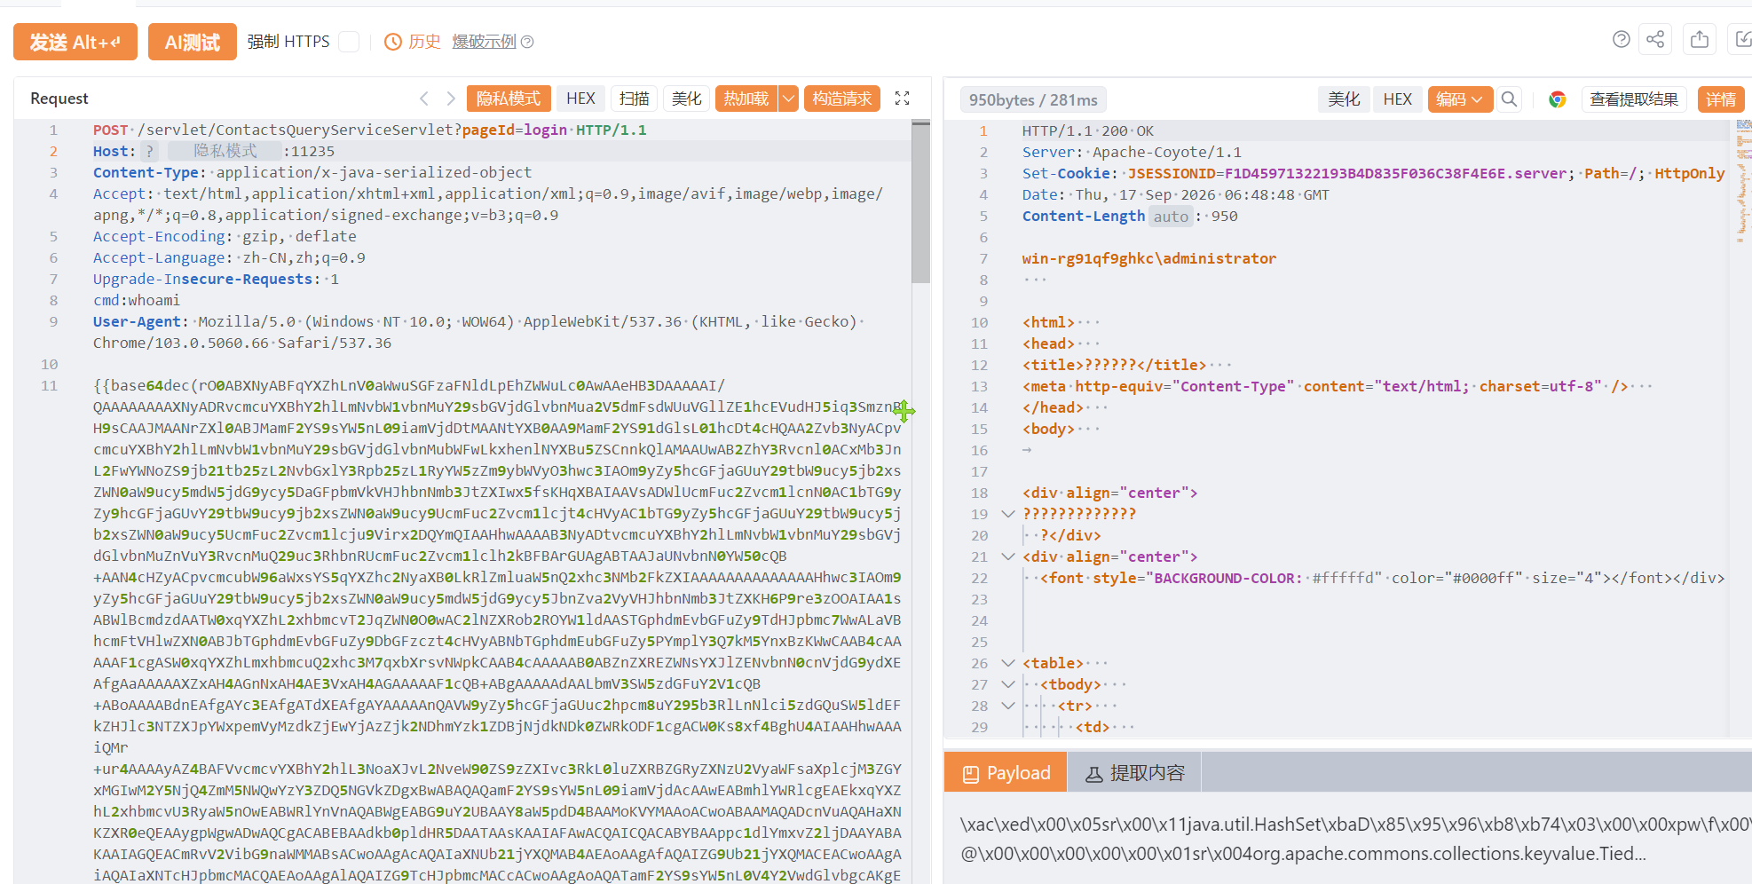Switch to the 提取内容 tab
This screenshot has width=1752, height=884.
tap(1134, 774)
